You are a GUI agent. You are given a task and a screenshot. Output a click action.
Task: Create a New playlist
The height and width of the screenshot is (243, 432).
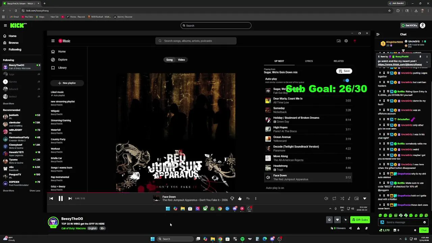point(66,83)
